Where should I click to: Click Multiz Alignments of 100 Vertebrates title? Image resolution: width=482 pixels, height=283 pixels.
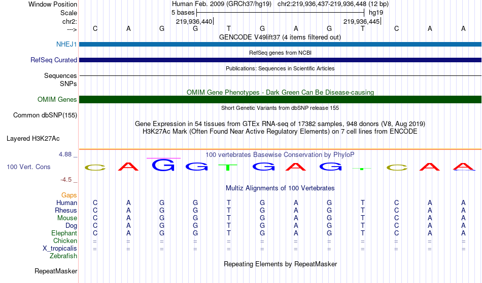pyautogui.click(x=280, y=188)
